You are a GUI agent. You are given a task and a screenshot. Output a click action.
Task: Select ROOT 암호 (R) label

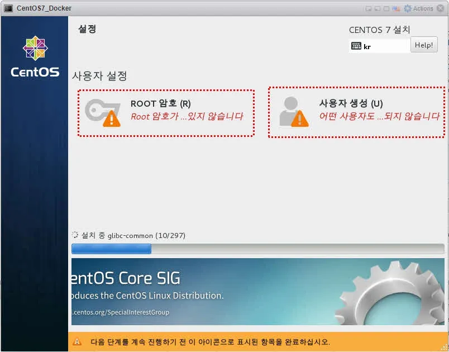(160, 103)
